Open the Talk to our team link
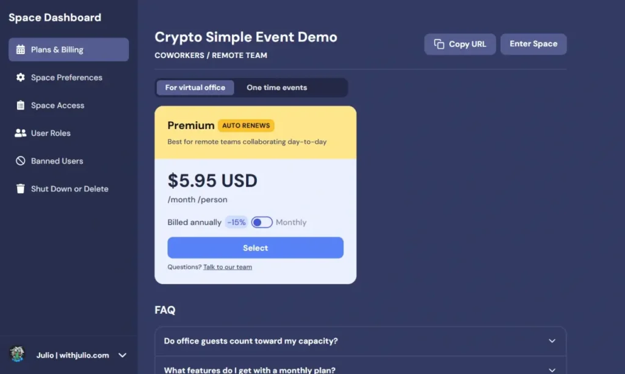Screen dimensions: 625x374 228,267
